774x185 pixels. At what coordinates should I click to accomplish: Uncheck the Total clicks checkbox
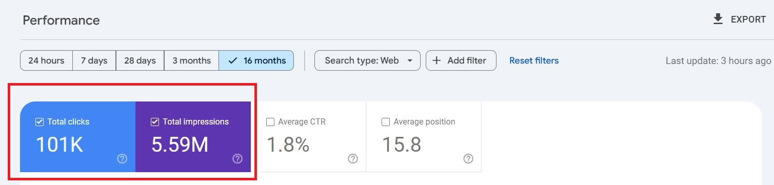click(39, 122)
